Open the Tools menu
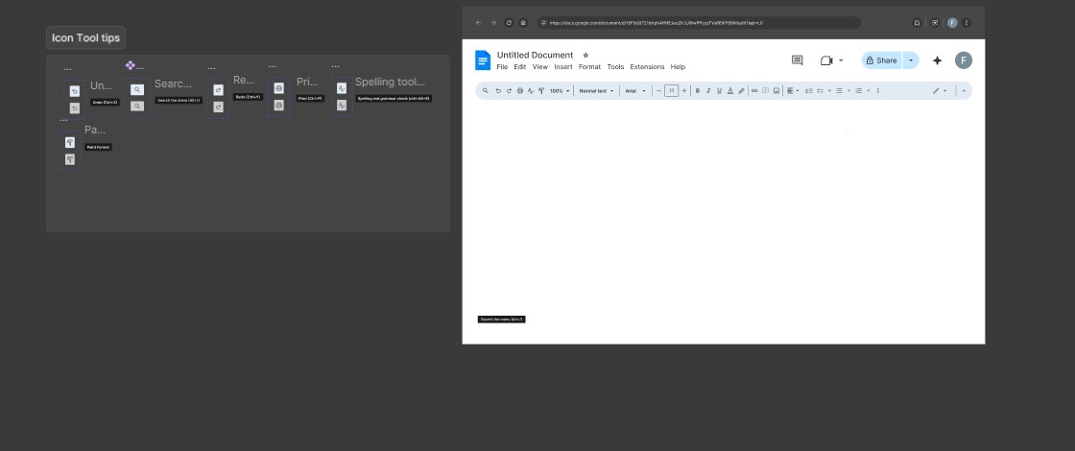The height and width of the screenshot is (451, 1075). pos(615,67)
